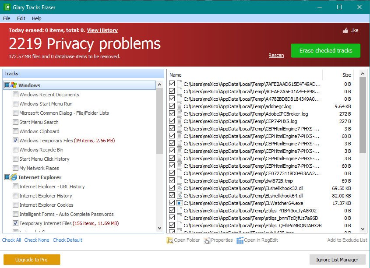Click the file icon of AdobeIPCBroker.log
370x268 pixels.
pos(180,114)
